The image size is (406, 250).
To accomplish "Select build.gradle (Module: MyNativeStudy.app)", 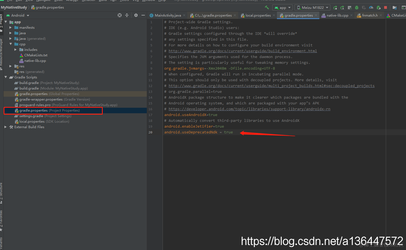I will 51,88.
